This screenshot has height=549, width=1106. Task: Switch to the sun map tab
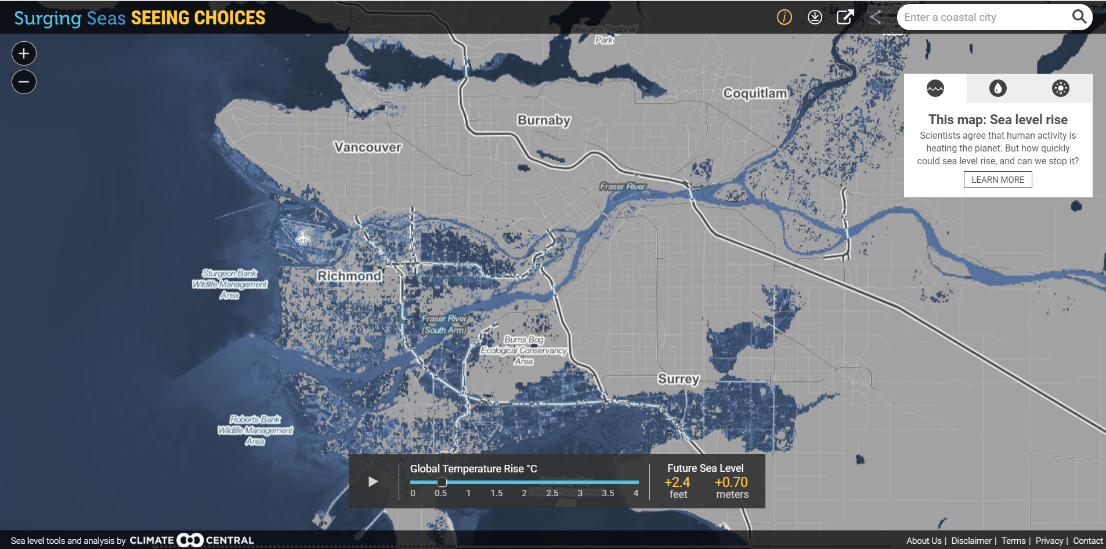pos(1060,88)
